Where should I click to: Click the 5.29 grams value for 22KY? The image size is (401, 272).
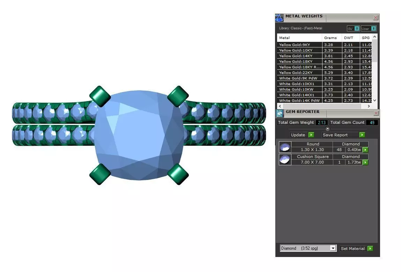click(329, 73)
